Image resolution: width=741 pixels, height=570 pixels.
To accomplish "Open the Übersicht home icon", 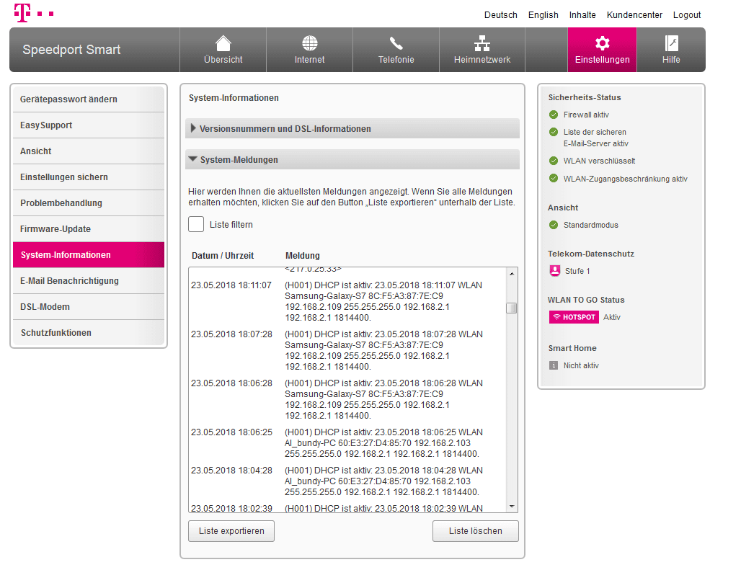I will [223, 43].
